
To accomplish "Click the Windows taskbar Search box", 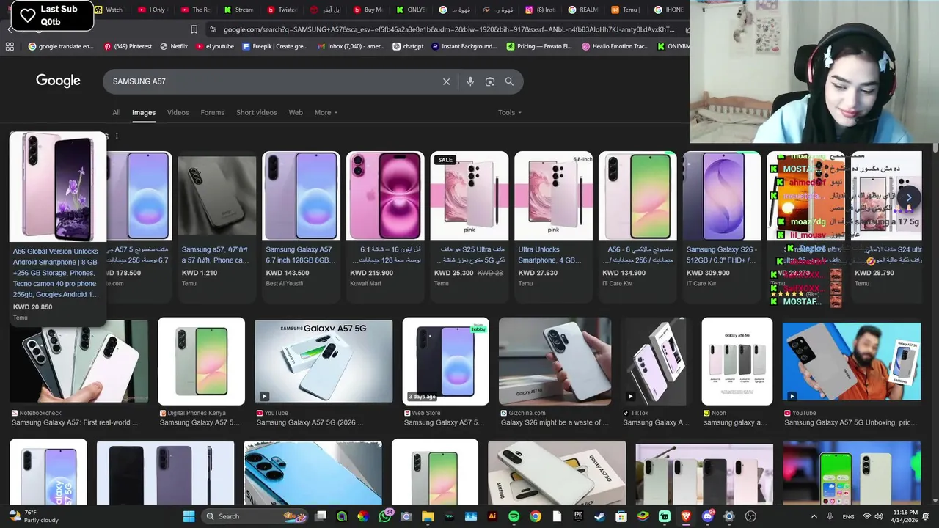I will pos(254,516).
